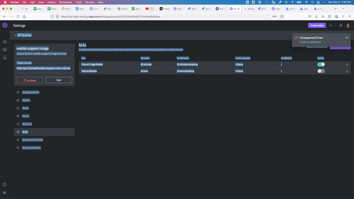The image size is (354, 199).
Task: Click the broadcast antenna icon at bottom left
Action: click(x=5, y=193)
